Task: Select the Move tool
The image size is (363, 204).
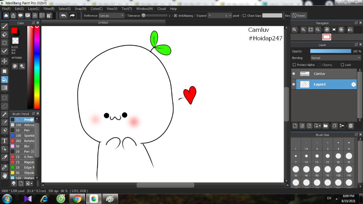Action: 4,61
